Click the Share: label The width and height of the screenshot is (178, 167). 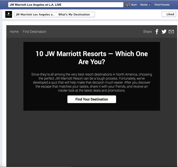point(147,32)
